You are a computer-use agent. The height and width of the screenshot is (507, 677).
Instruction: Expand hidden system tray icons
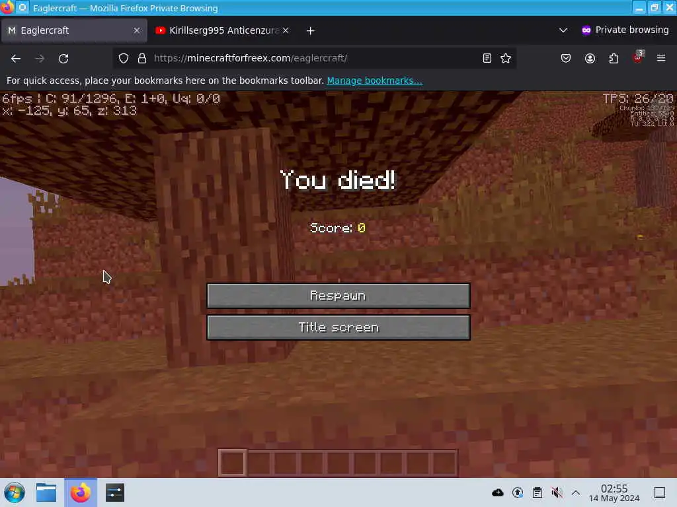[576, 492]
